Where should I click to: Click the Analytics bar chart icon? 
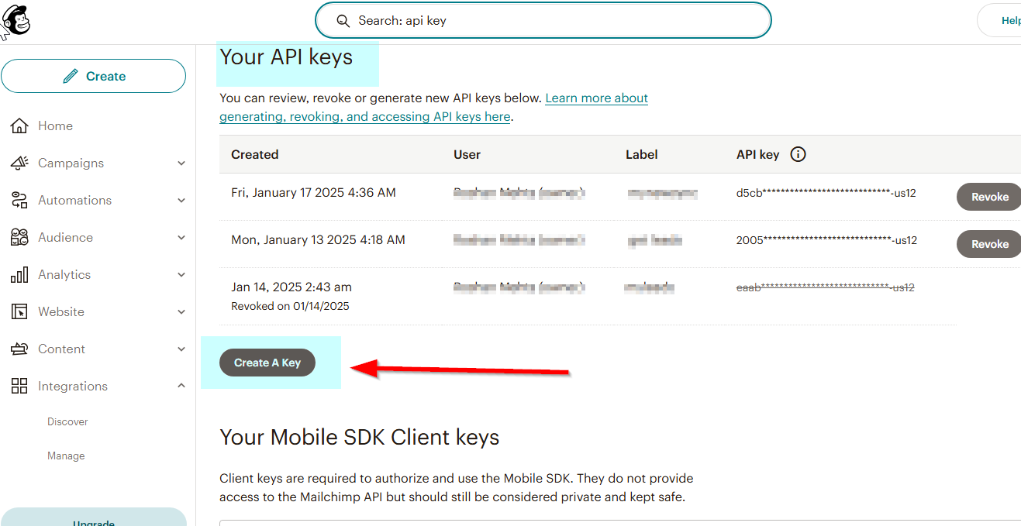coord(19,274)
